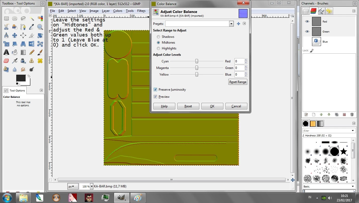Click OK in Color Balance dialog
Screen dimensions: 359x203
click(212, 106)
